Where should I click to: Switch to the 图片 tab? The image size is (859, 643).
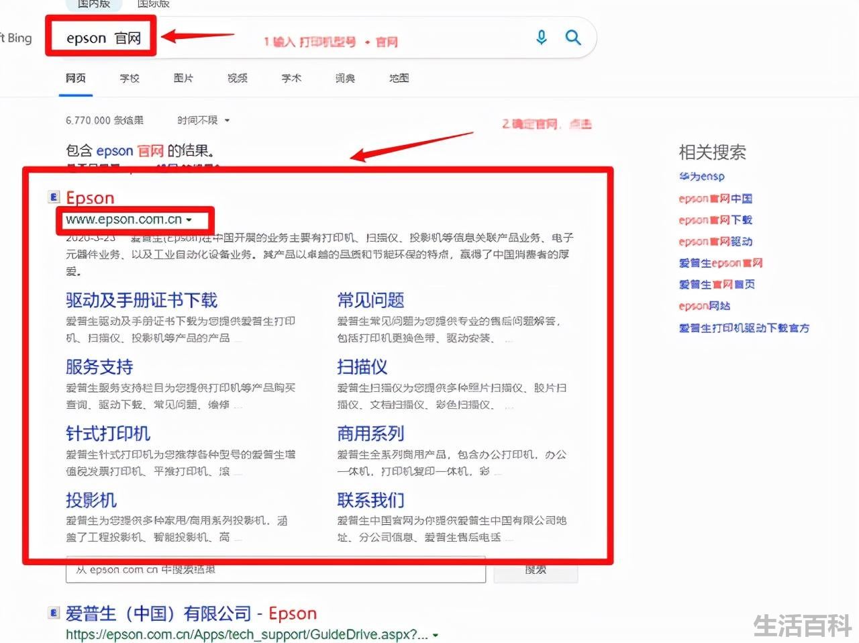pyautogui.click(x=183, y=78)
